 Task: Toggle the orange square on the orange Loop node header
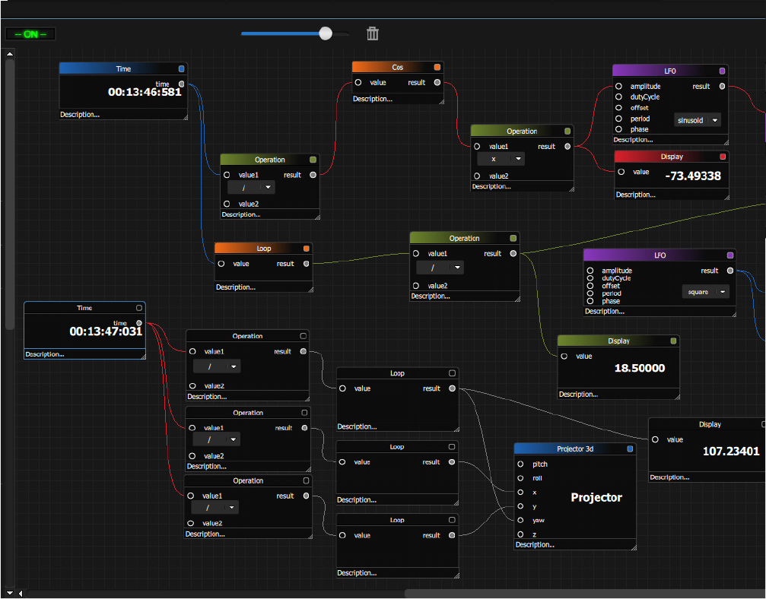[307, 249]
